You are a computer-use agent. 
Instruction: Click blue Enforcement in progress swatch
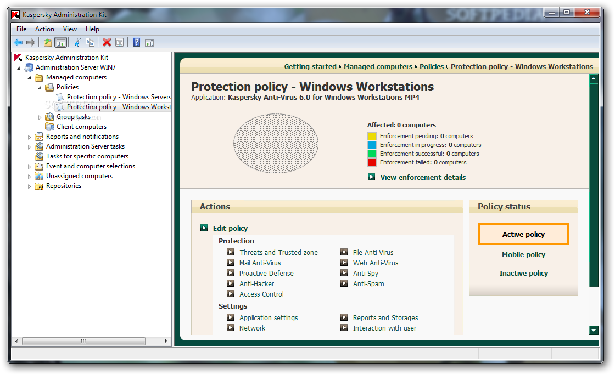pos(372,145)
